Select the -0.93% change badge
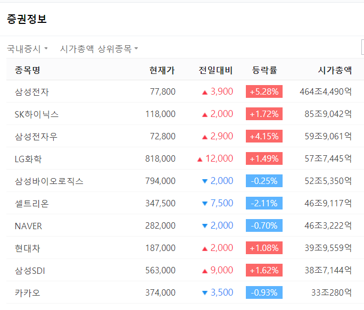The width and height of the screenshot is (364, 310). click(264, 292)
